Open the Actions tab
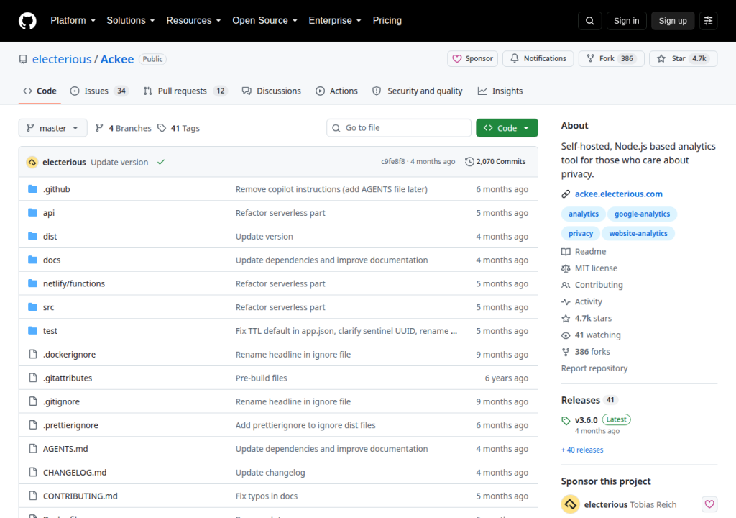 point(336,91)
